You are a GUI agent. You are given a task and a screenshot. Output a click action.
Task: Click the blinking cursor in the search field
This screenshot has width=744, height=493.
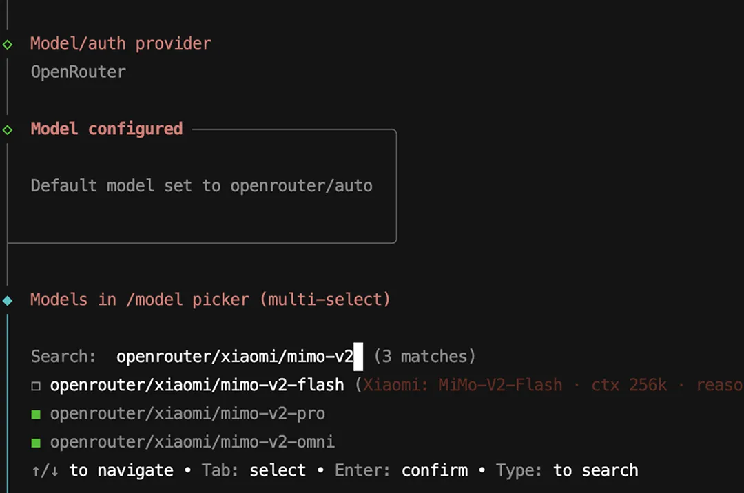[359, 356]
